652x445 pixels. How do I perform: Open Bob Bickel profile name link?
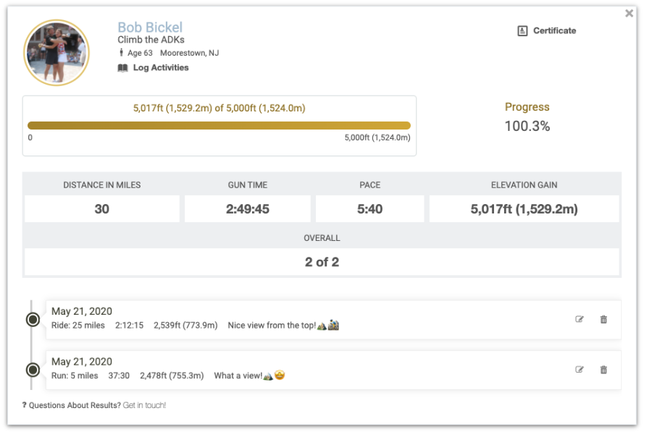[150, 27]
